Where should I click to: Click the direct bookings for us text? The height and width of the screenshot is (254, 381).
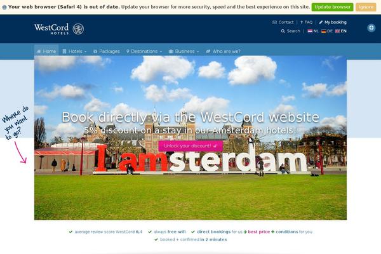[220, 232]
